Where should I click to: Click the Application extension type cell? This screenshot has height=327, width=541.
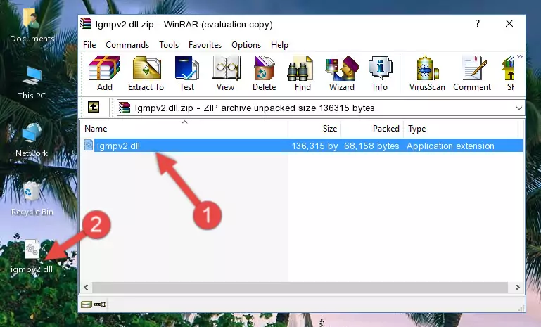pyautogui.click(x=450, y=146)
